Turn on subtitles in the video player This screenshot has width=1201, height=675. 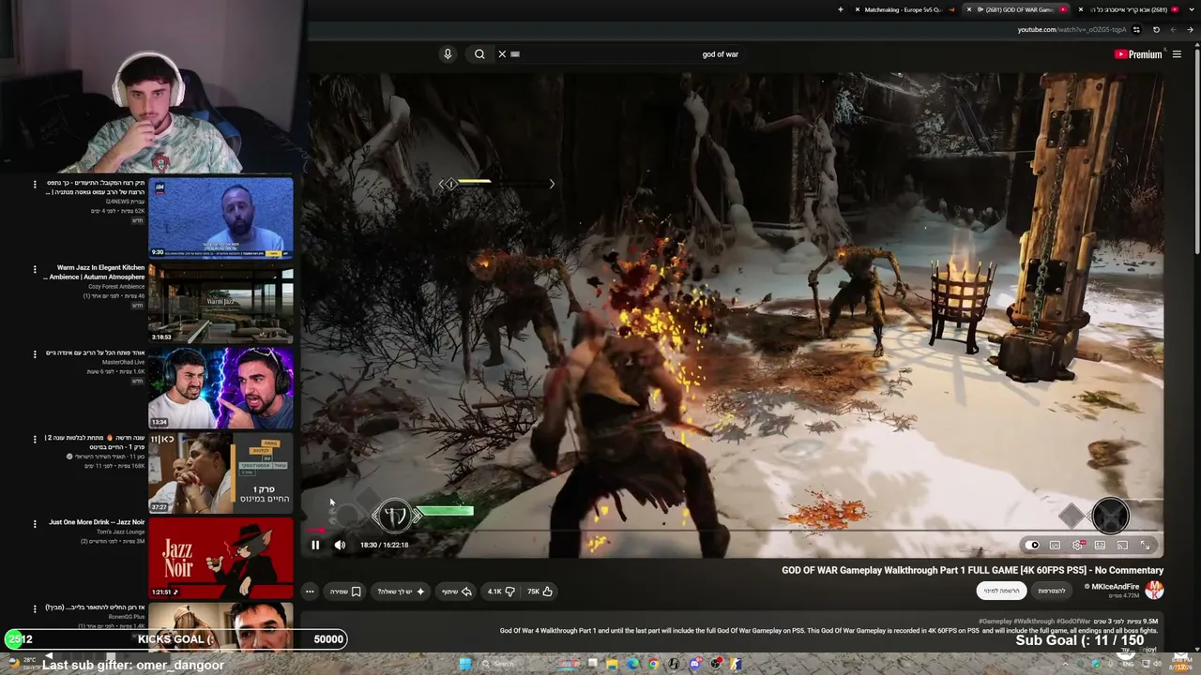[x=1055, y=545]
